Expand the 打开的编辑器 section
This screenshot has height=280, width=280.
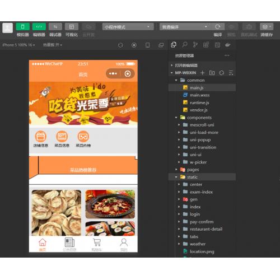pyautogui.click(x=202, y=65)
